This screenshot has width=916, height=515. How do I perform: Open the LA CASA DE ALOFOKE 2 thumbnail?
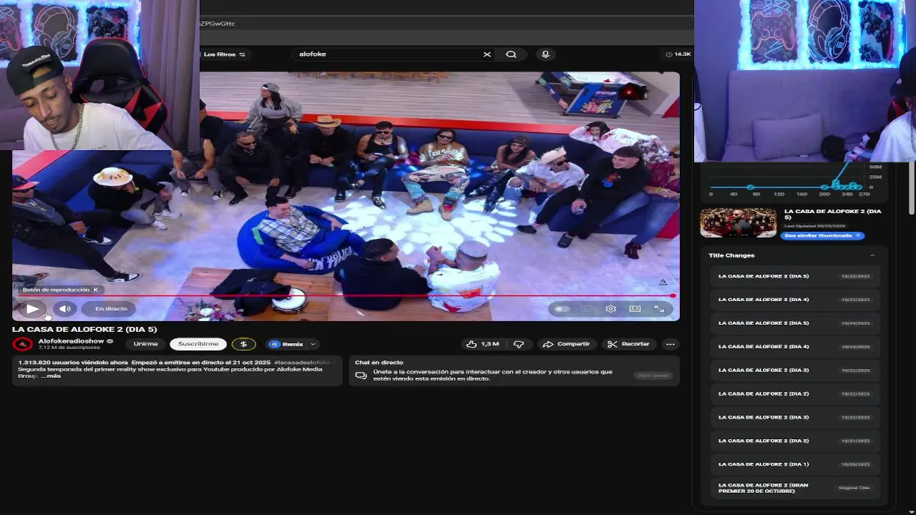(738, 222)
